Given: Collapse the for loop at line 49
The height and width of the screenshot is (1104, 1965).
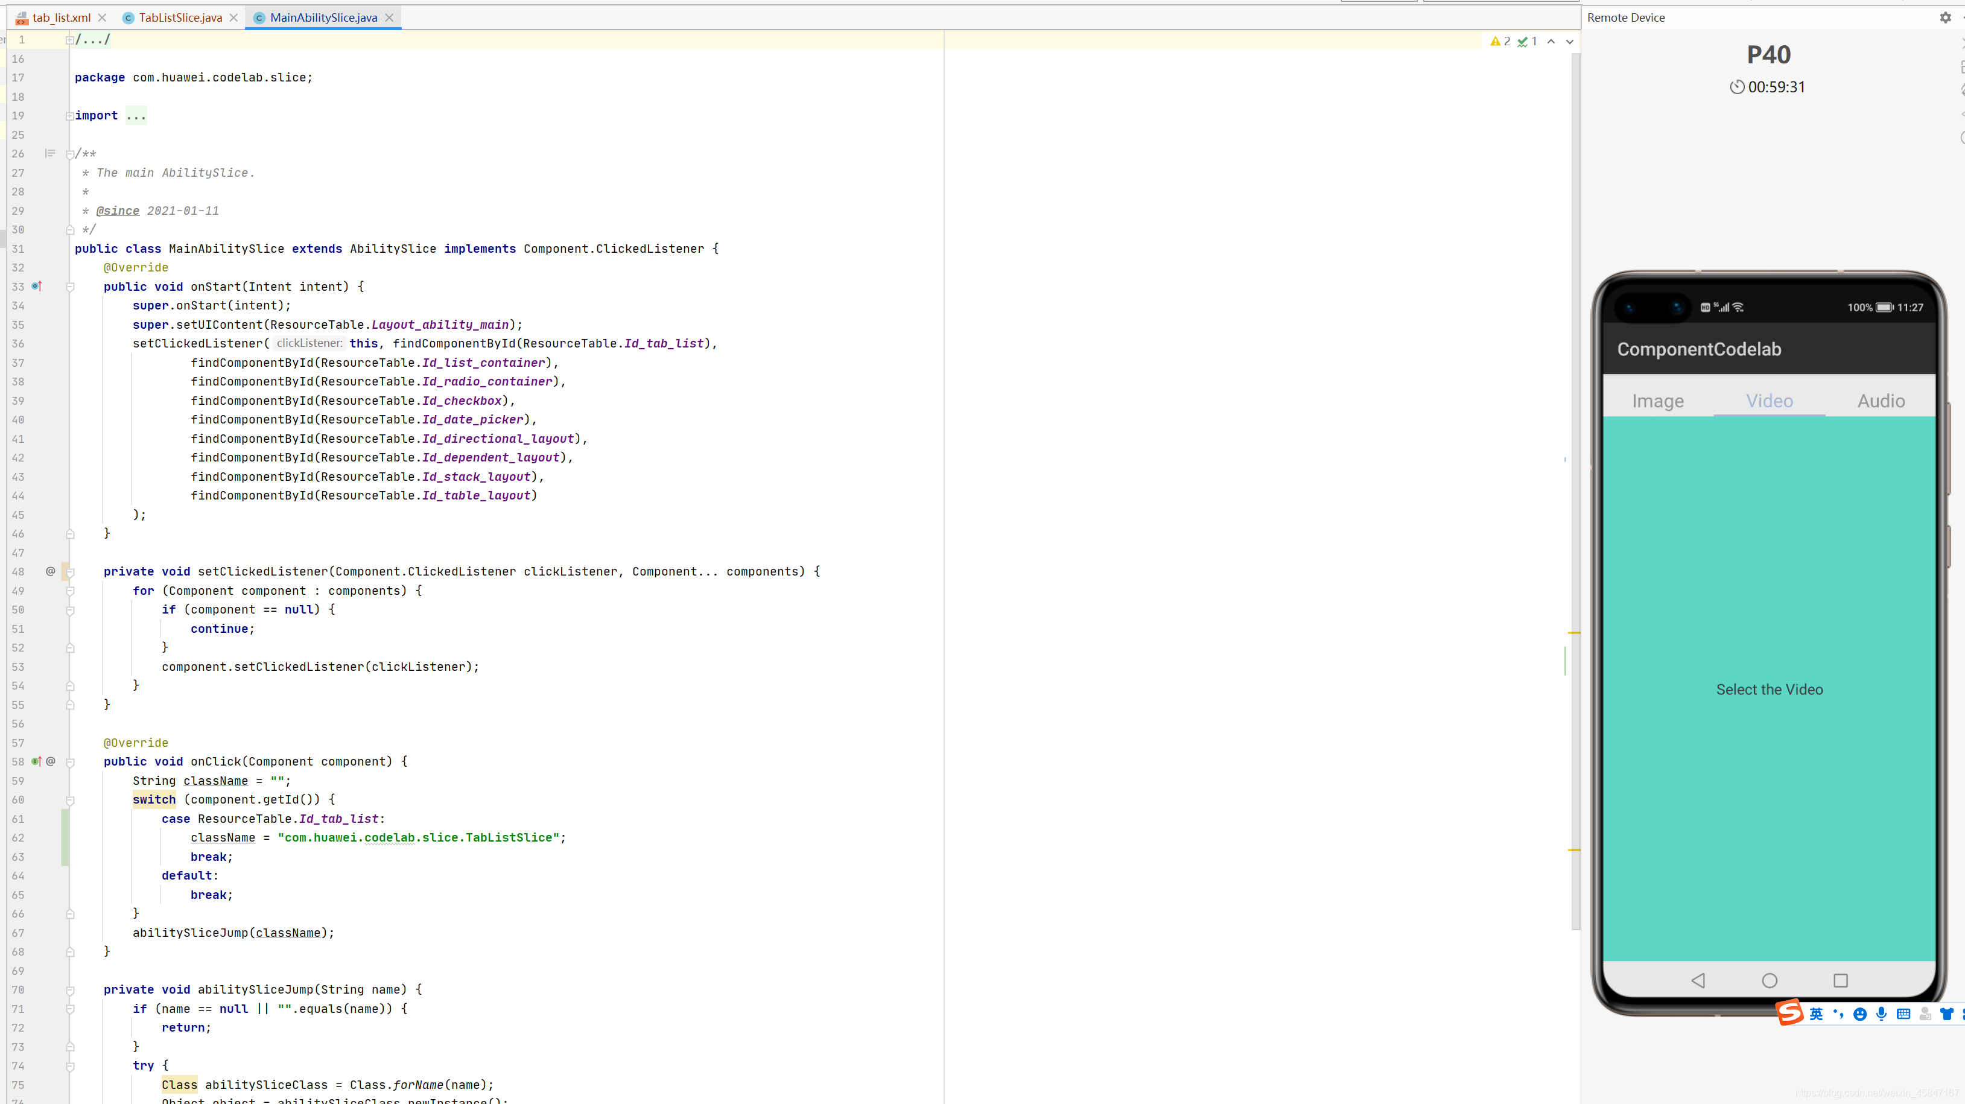Looking at the screenshot, I should 69,591.
